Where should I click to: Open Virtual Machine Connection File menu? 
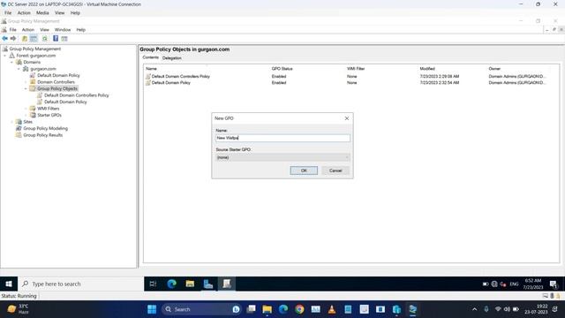(x=8, y=13)
